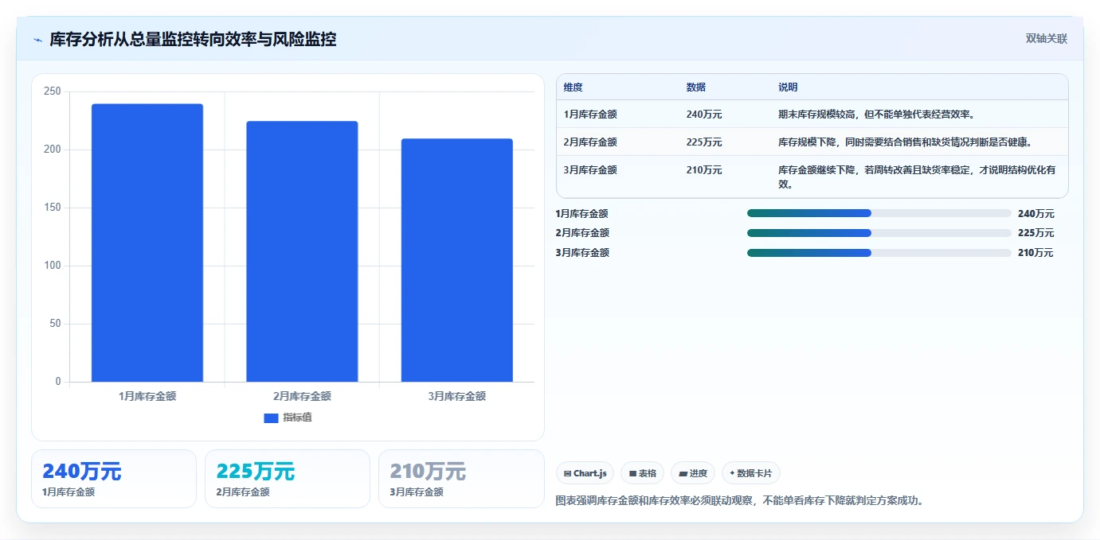Click the 1月库存金额 x-axis label

click(147, 396)
